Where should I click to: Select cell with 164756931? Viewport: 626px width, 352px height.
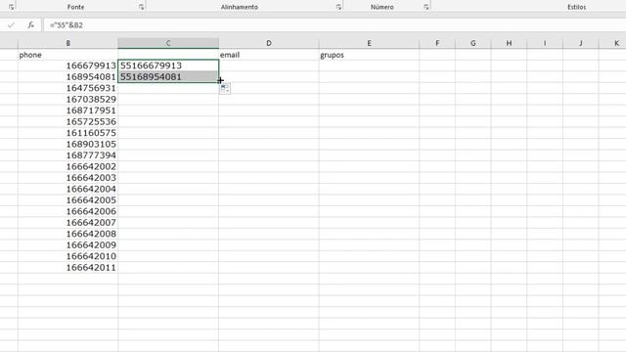click(67, 88)
